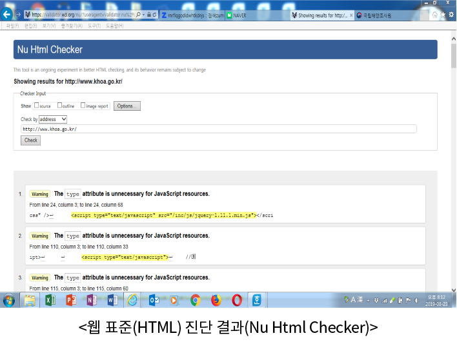Launch File Explorer from the taskbar
Image resolution: width=457 pixels, height=349 pixels.
pos(30,301)
